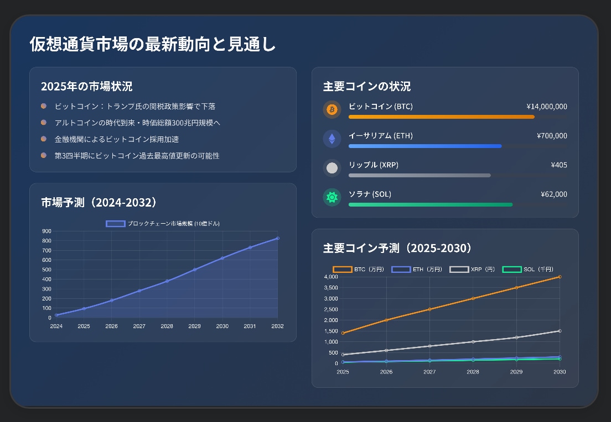Click the ビットコイン (BTC) label
The image size is (611, 422).
[x=381, y=106]
